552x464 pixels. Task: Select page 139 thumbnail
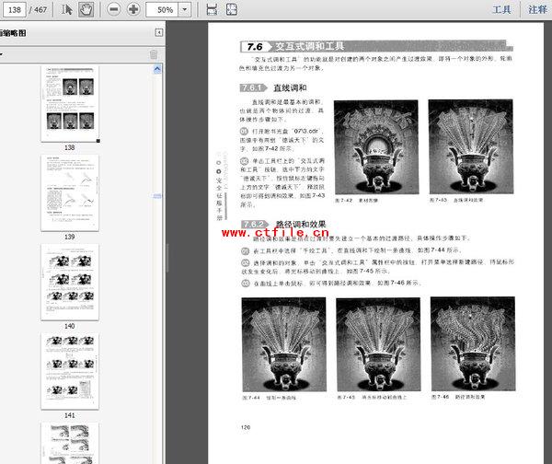pos(69,191)
